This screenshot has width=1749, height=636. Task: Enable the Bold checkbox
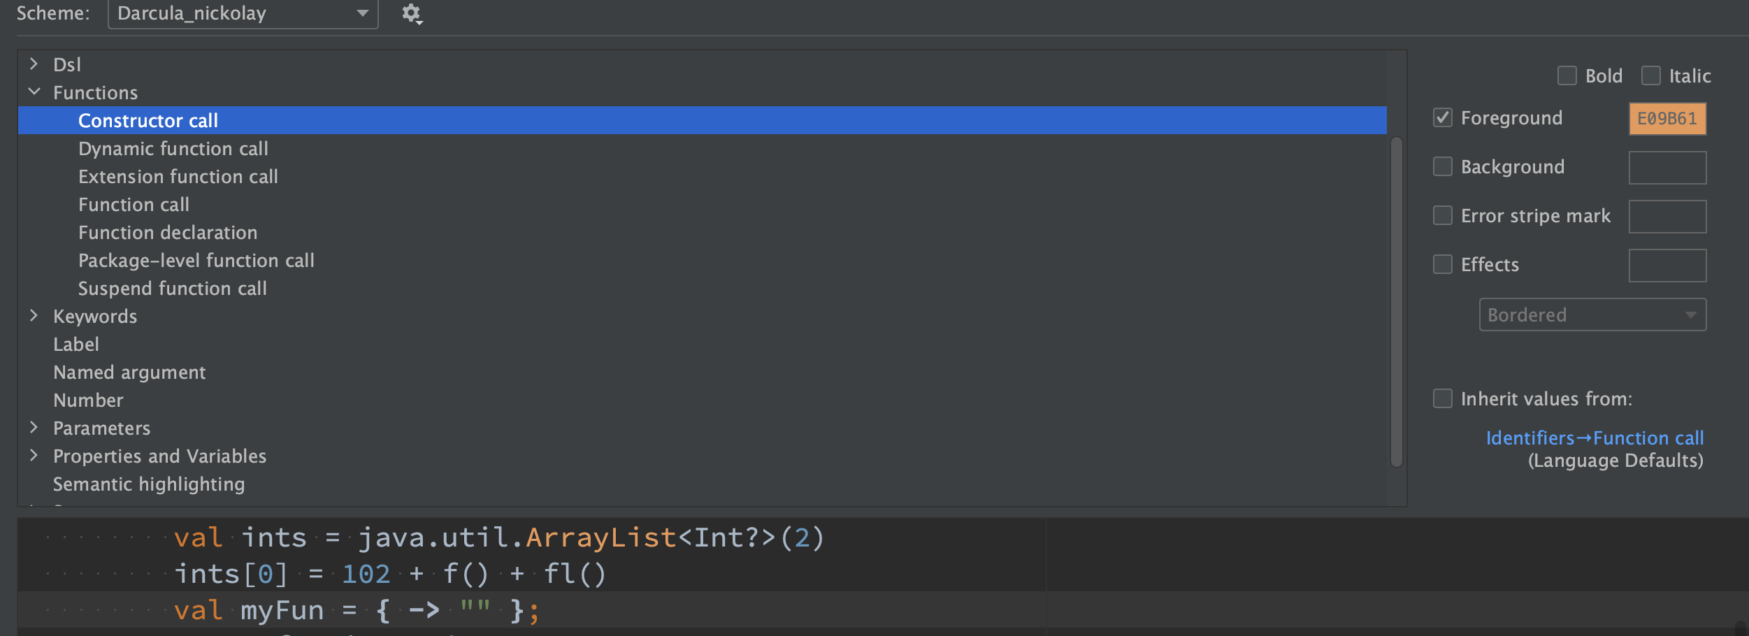1567,75
